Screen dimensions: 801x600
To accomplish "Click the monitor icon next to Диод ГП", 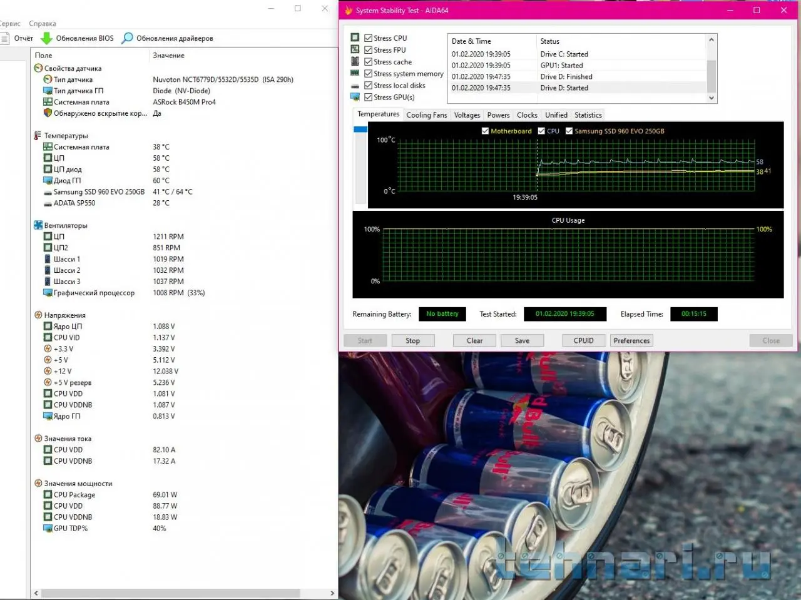I will point(48,181).
